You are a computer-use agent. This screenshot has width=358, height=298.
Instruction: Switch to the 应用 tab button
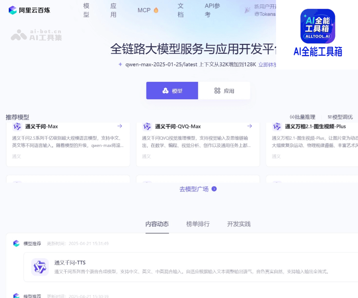[224, 91]
